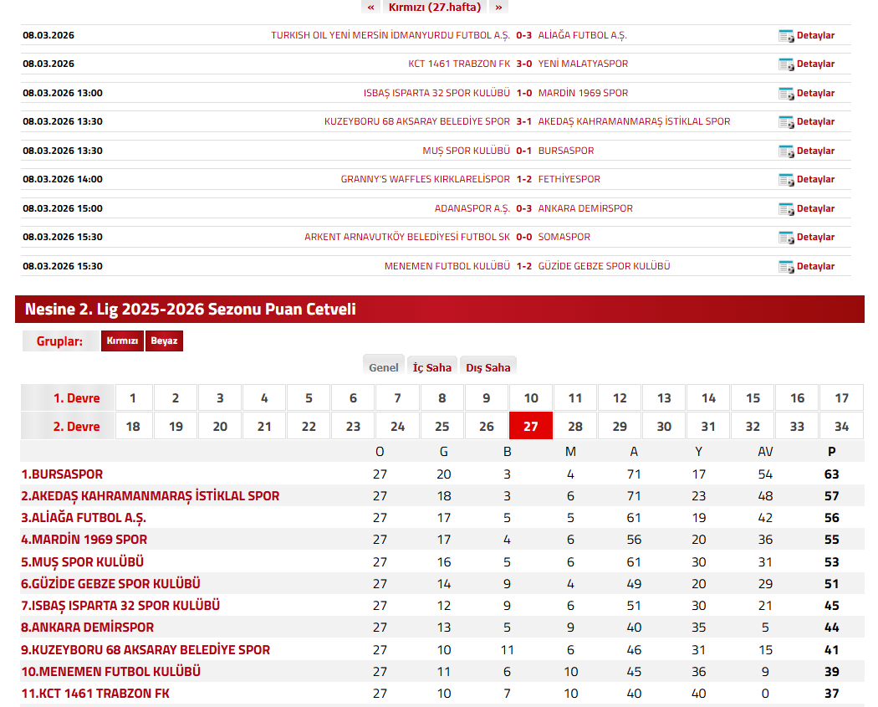Click details icon for Mardin 1969 Spor match
Screen dimensions: 878x707
[785, 94]
